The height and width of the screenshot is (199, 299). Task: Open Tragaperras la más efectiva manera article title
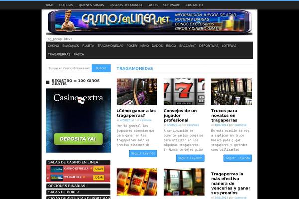pos(231,183)
